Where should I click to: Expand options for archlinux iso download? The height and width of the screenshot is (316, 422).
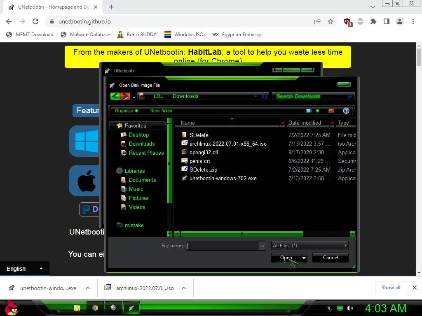tap(184, 288)
